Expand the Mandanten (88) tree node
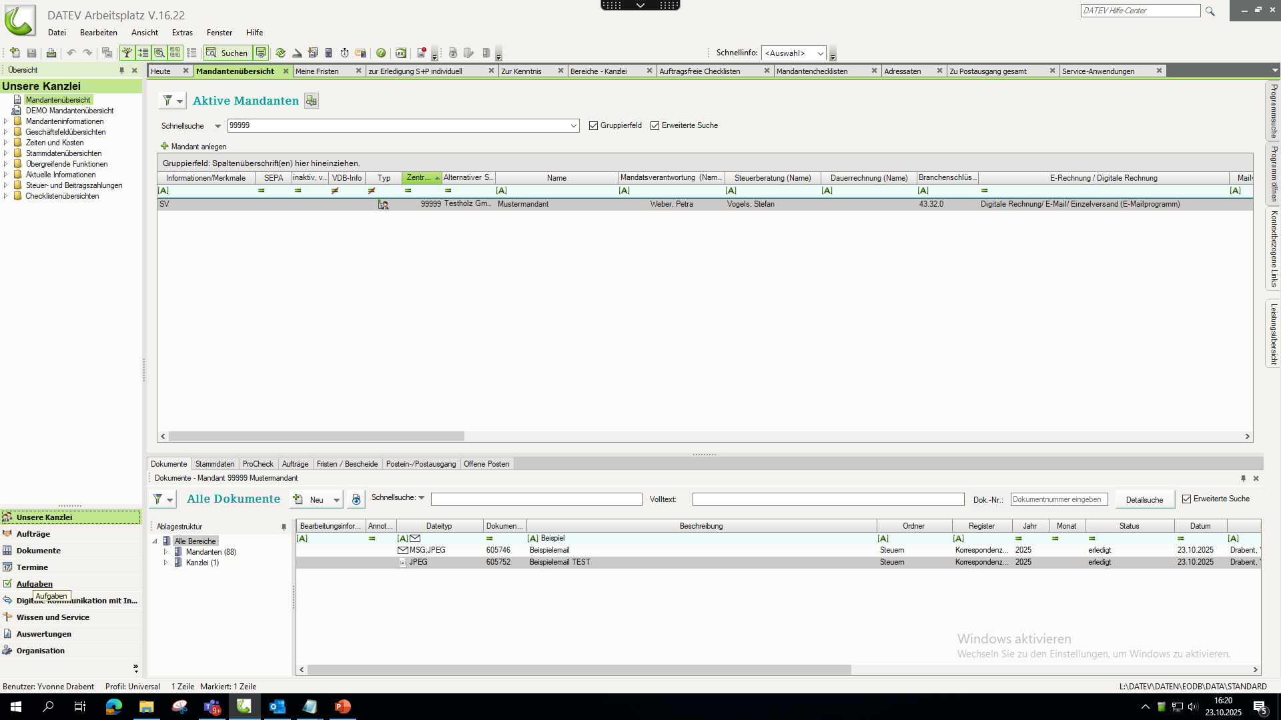 pyautogui.click(x=165, y=552)
